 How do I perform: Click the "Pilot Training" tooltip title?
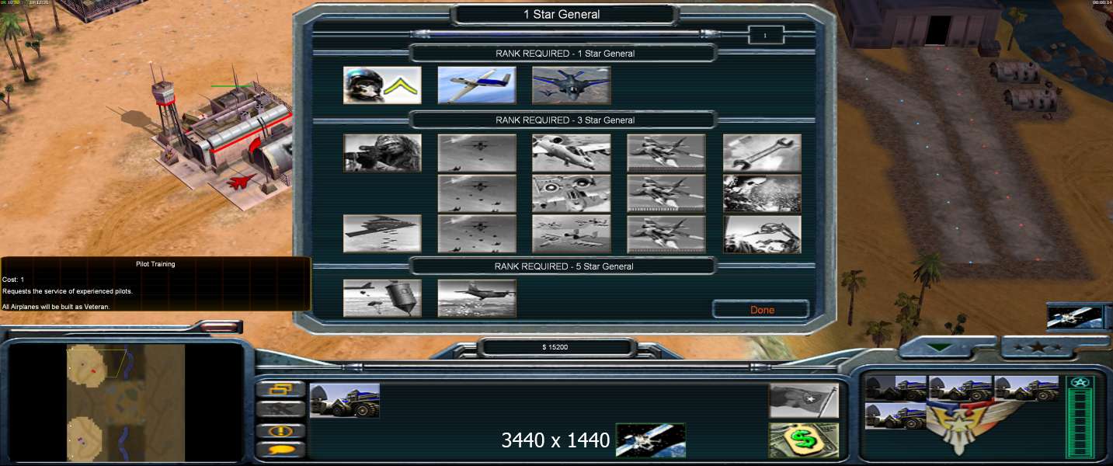(155, 264)
